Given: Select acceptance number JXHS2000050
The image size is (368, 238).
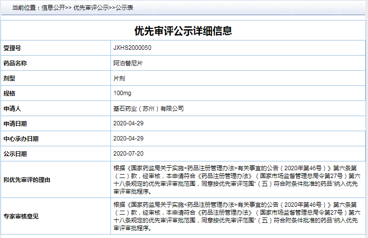Looking at the screenshot, I should pos(132,48).
